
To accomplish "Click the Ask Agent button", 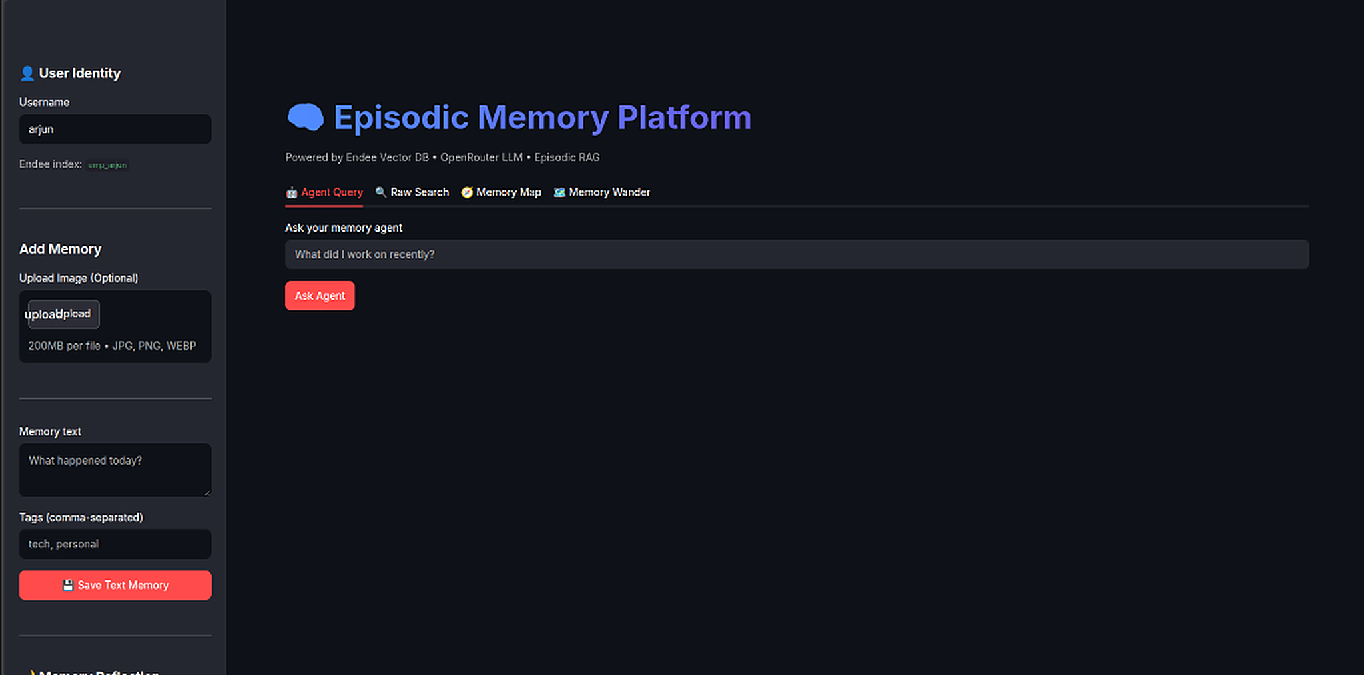I will tap(320, 296).
